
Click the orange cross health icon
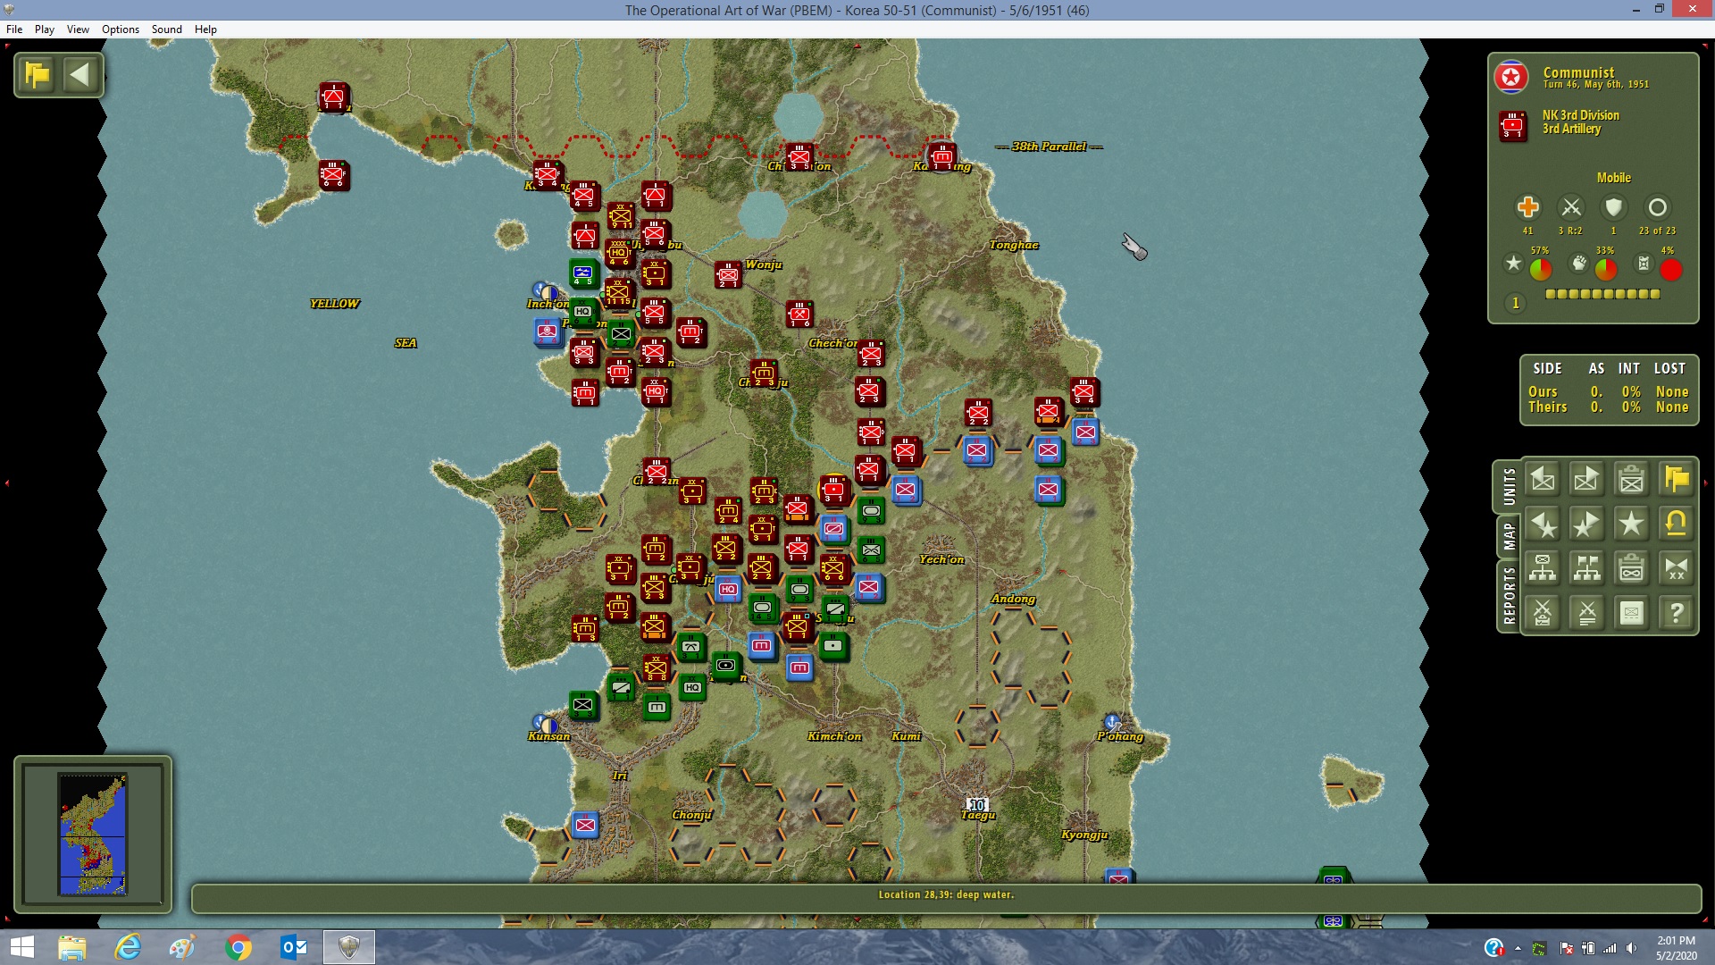tap(1527, 207)
